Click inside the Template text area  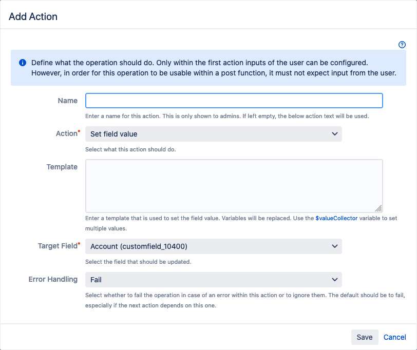[x=234, y=186]
